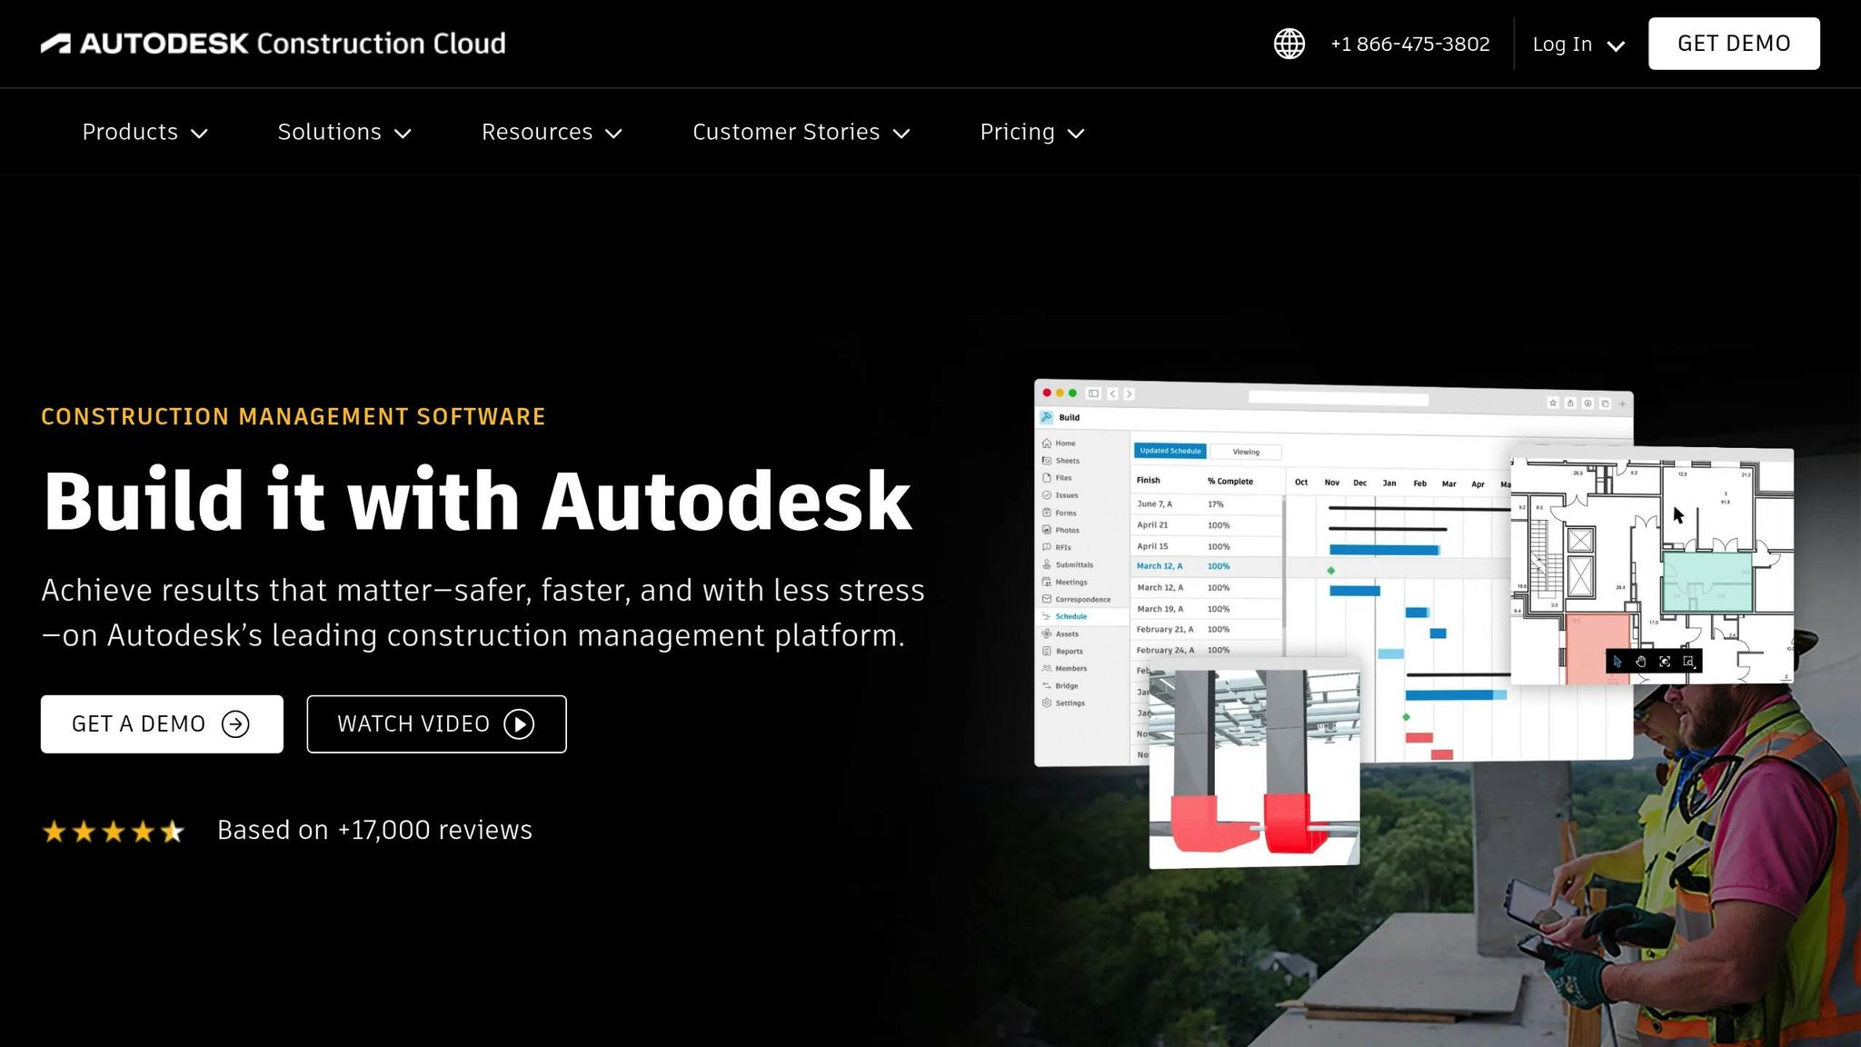Select Meetings in the Build sidebar
1861x1047 pixels.
pyautogui.click(x=1065, y=582)
